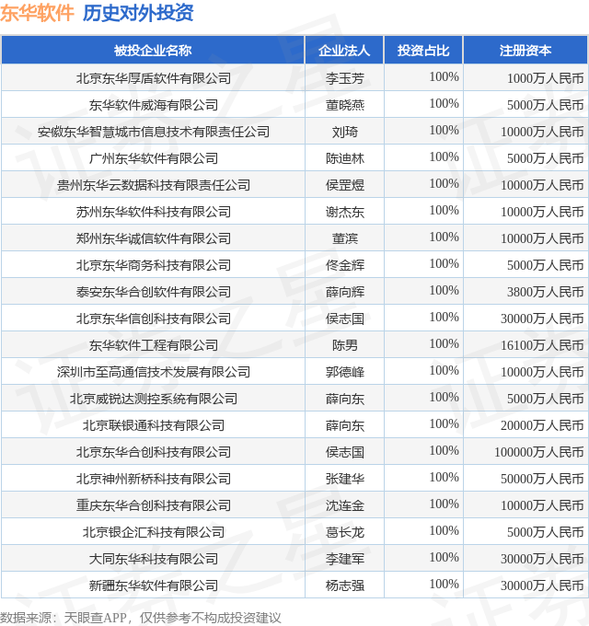Select the 注册资本 column header
The width and height of the screenshot is (589, 626).
525,51
